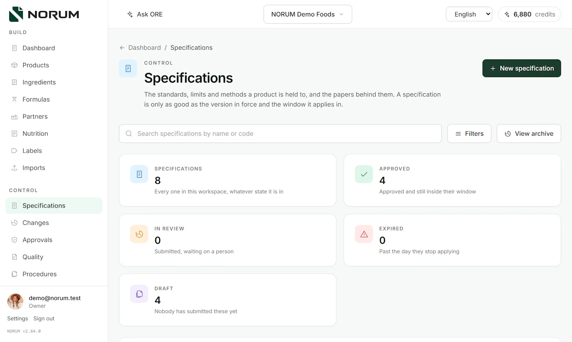
Task: Open the Approvals page
Action: [54, 240]
